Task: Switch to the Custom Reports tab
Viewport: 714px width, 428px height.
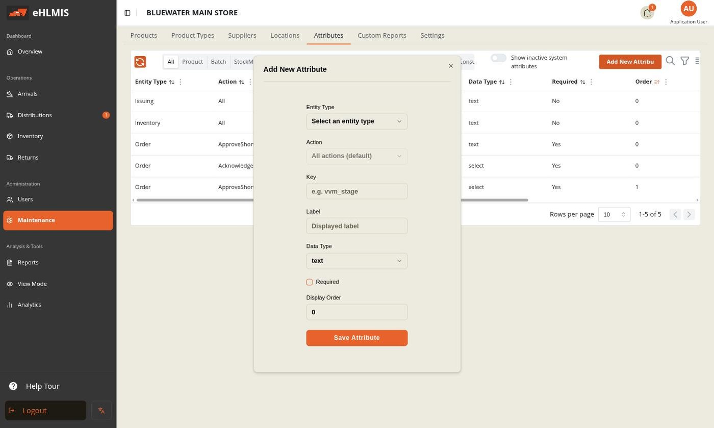Action: (382, 36)
